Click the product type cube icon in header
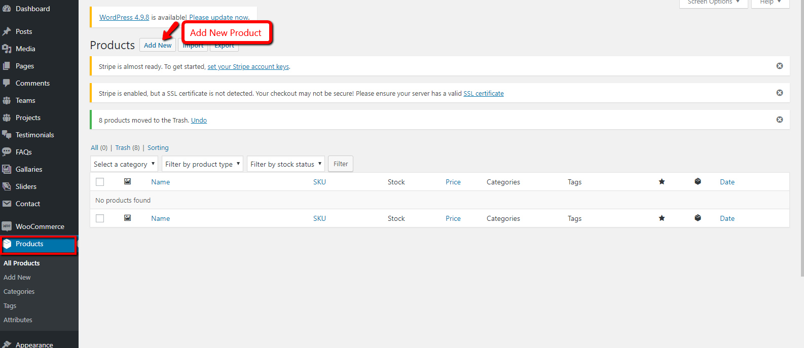Image resolution: width=804 pixels, height=348 pixels. point(698,182)
